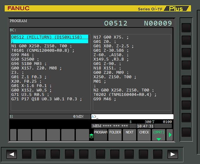
Task: Click the green continuation arrow softkey
Action: point(170,135)
